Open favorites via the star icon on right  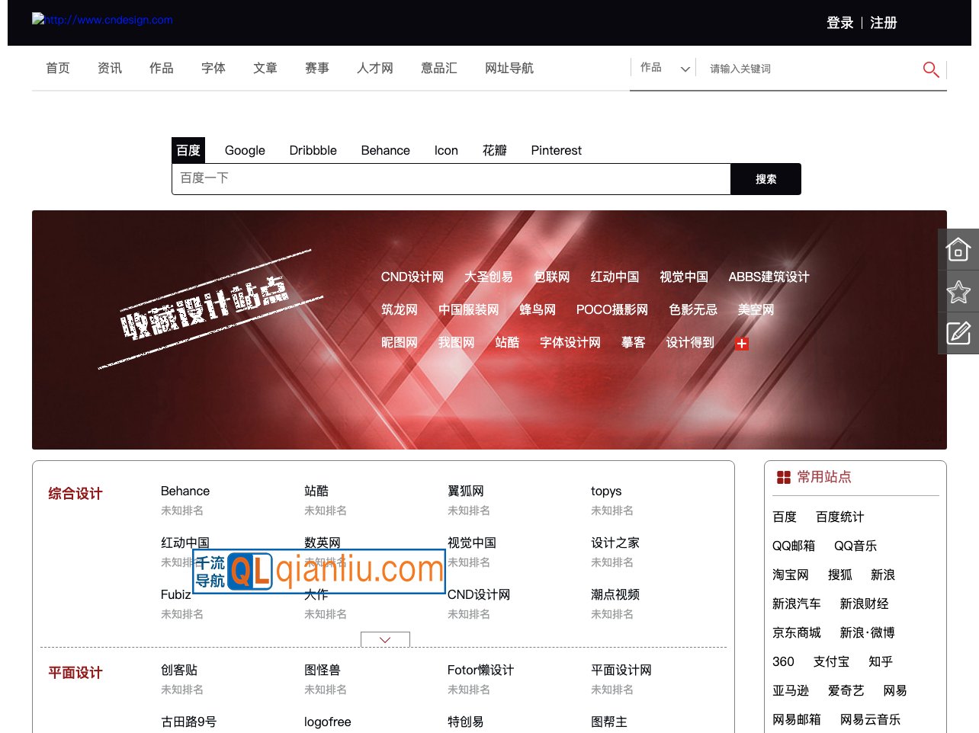click(x=958, y=292)
